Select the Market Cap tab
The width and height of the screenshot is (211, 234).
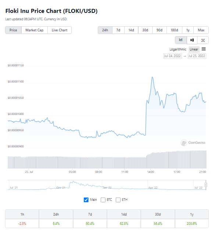tap(35, 30)
